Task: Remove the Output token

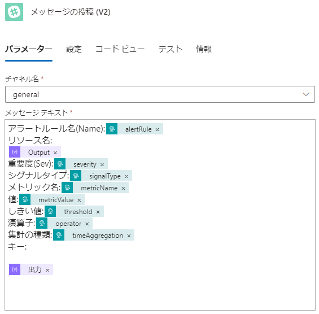Action: point(55,153)
